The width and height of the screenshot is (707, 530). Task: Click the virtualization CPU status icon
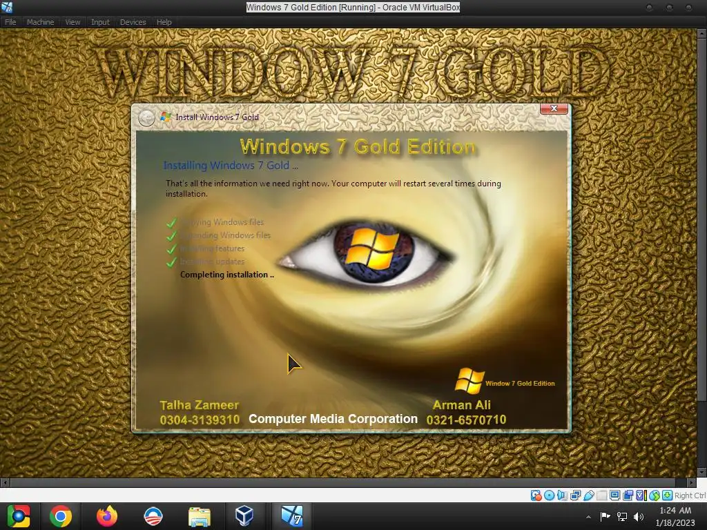(641, 495)
